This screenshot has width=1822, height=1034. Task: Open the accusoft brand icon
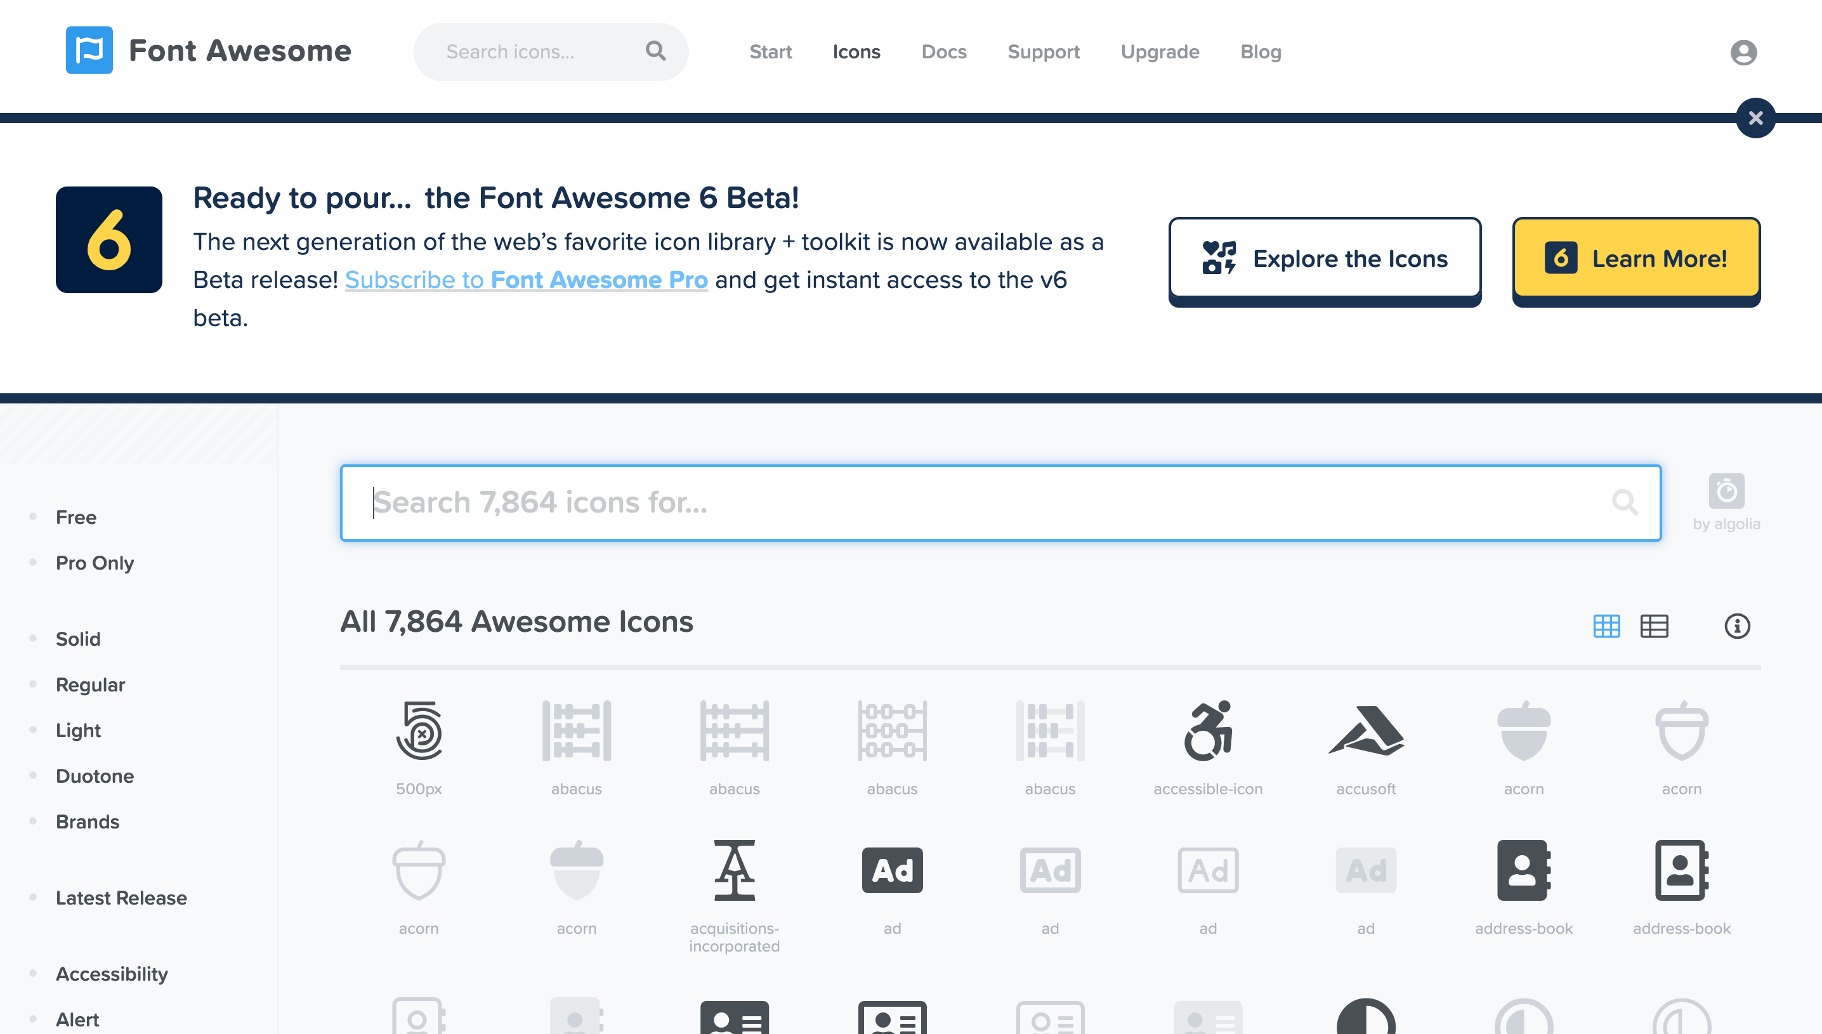click(x=1365, y=731)
